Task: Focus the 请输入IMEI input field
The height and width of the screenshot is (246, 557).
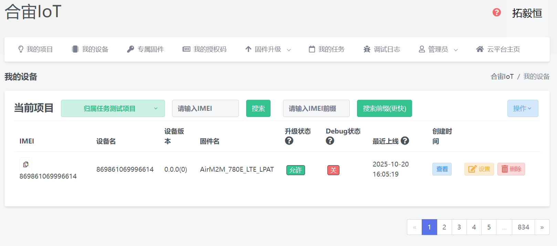Action: (205, 108)
